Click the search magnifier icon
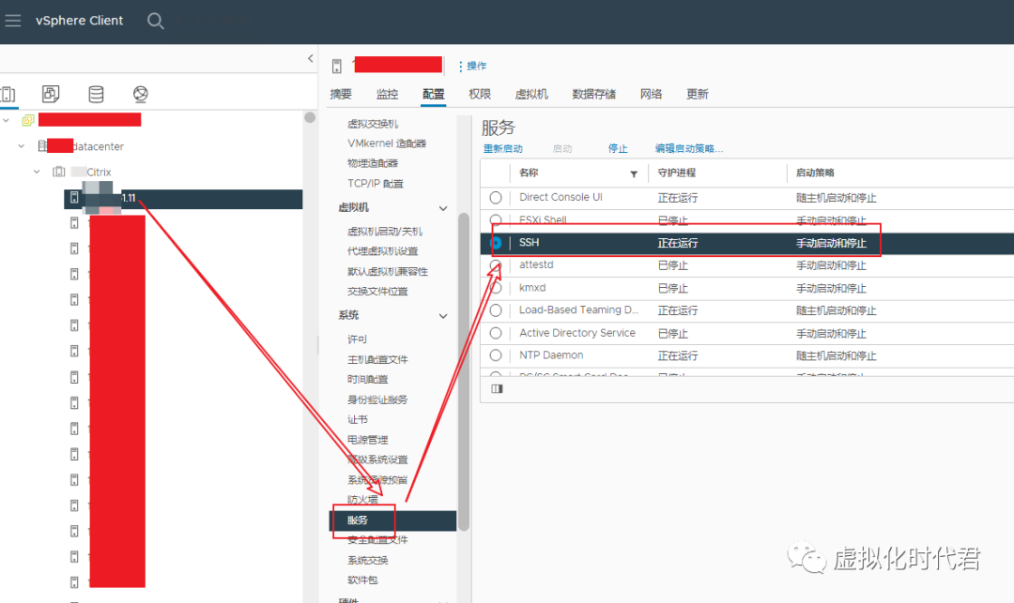Screen dimensions: 1014x603 coord(155,21)
